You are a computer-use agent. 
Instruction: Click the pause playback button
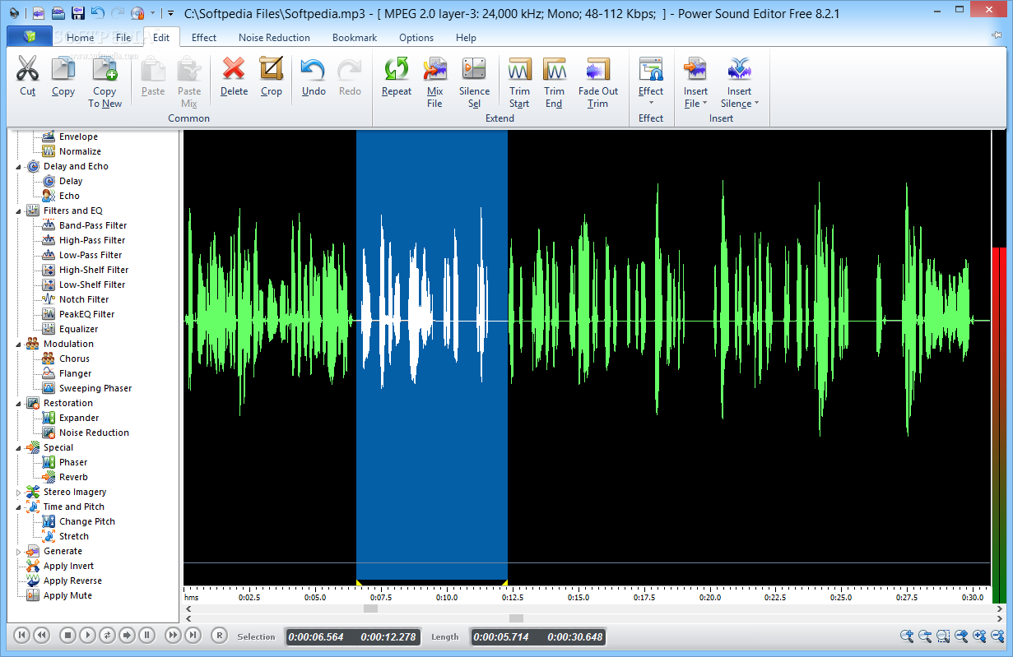(x=146, y=635)
